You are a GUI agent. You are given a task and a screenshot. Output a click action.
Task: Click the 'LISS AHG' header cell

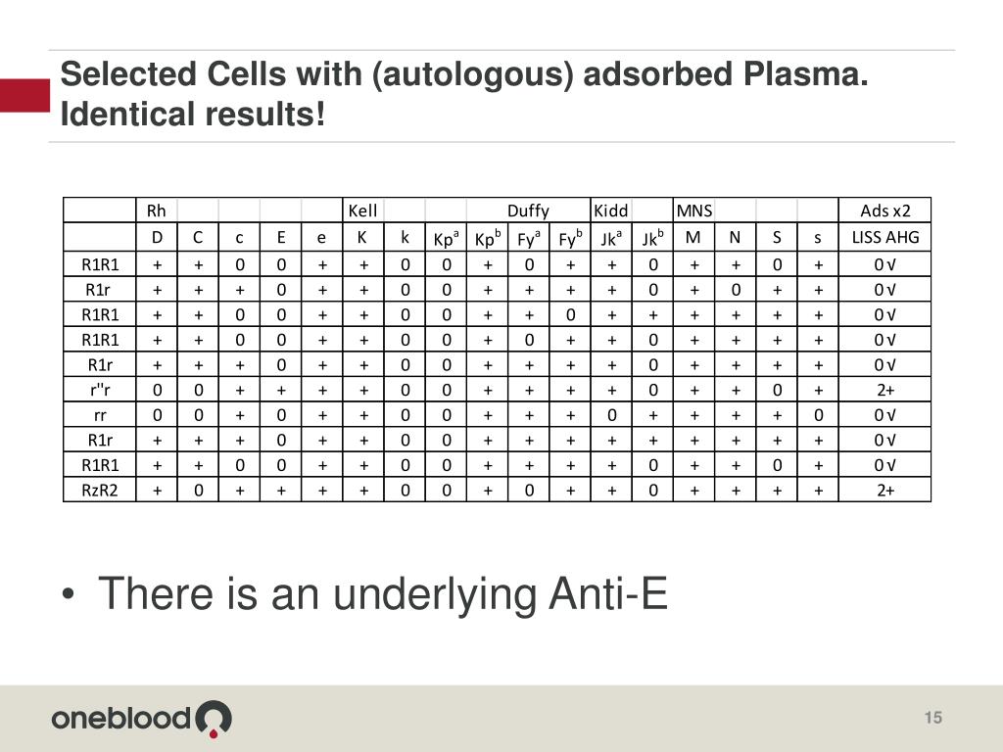[884, 237]
